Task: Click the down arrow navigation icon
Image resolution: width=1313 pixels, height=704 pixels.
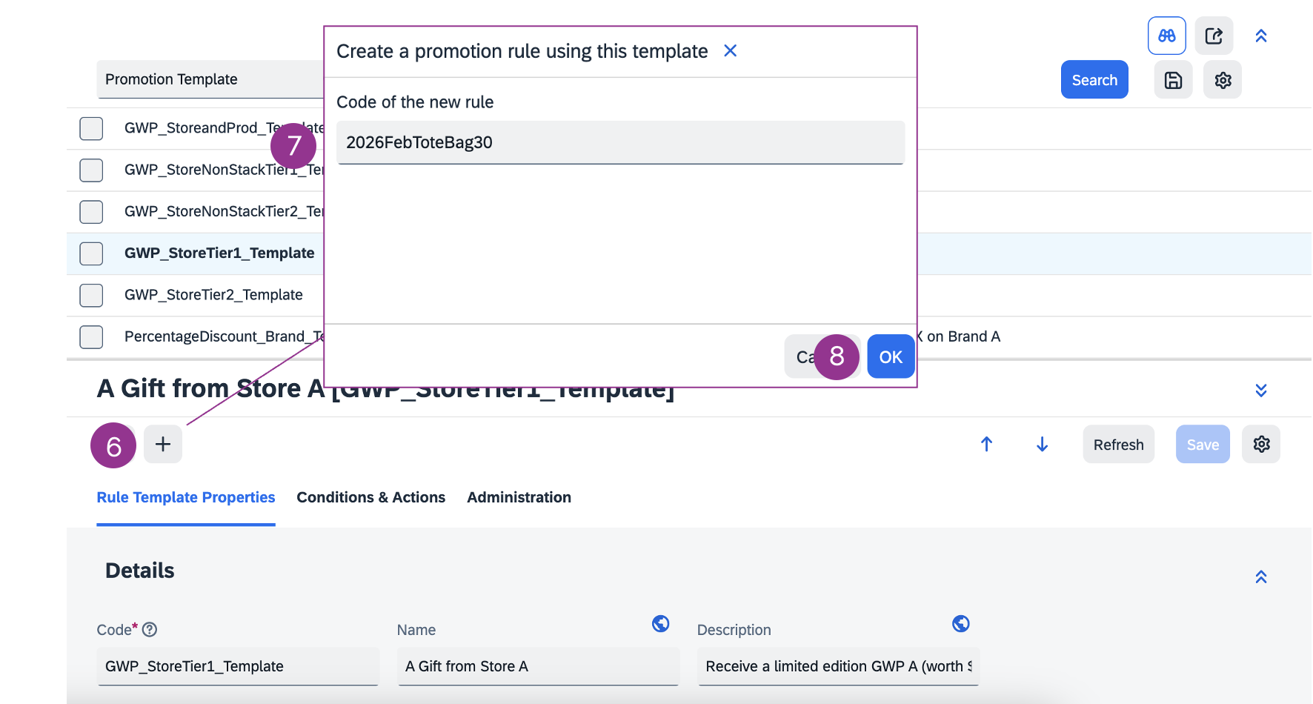Action: (1042, 444)
